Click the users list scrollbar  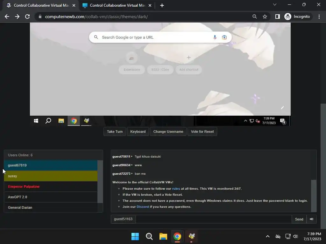pyautogui.click(x=100, y=181)
